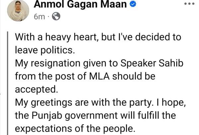Viewport: 199px width, 135px height.
Task: Click the grey vertical quote bar
Action: pos(9,83)
